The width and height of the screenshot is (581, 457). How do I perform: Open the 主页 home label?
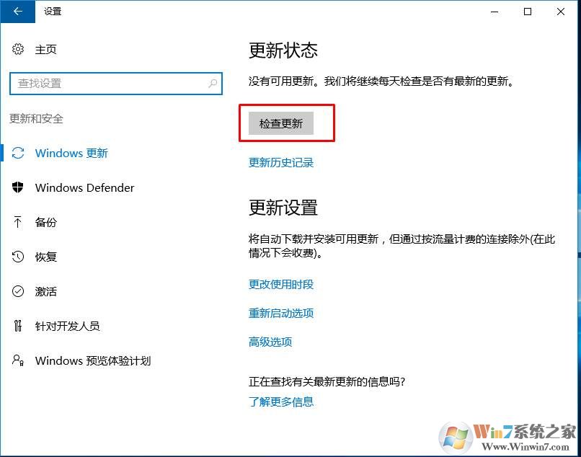(45, 49)
